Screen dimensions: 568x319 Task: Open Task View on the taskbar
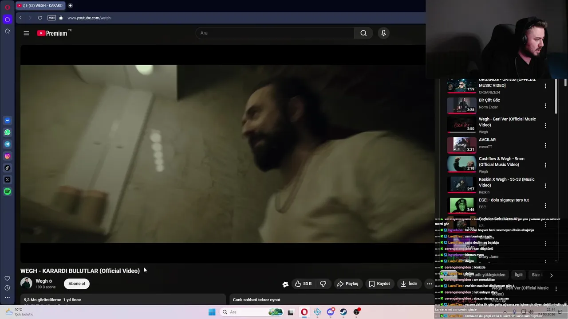pyautogui.click(x=291, y=312)
